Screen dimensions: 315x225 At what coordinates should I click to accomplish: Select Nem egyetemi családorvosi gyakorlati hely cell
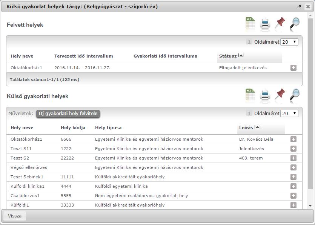pos(141,196)
